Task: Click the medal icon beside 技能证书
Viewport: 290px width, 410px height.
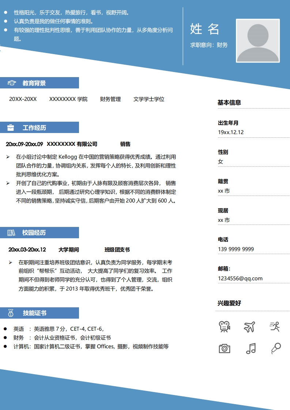Action: pyautogui.click(x=11, y=313)
